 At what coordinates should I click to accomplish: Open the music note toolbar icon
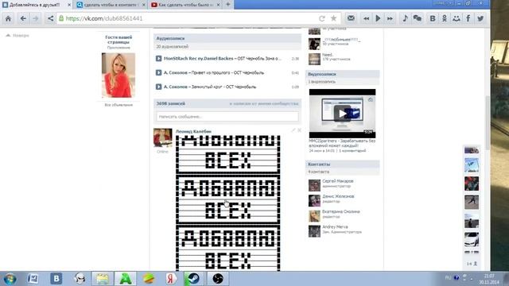click(405, 18)
